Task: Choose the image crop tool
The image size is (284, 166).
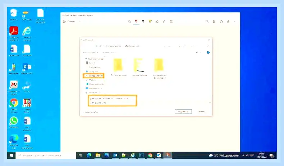Action: 171,22
